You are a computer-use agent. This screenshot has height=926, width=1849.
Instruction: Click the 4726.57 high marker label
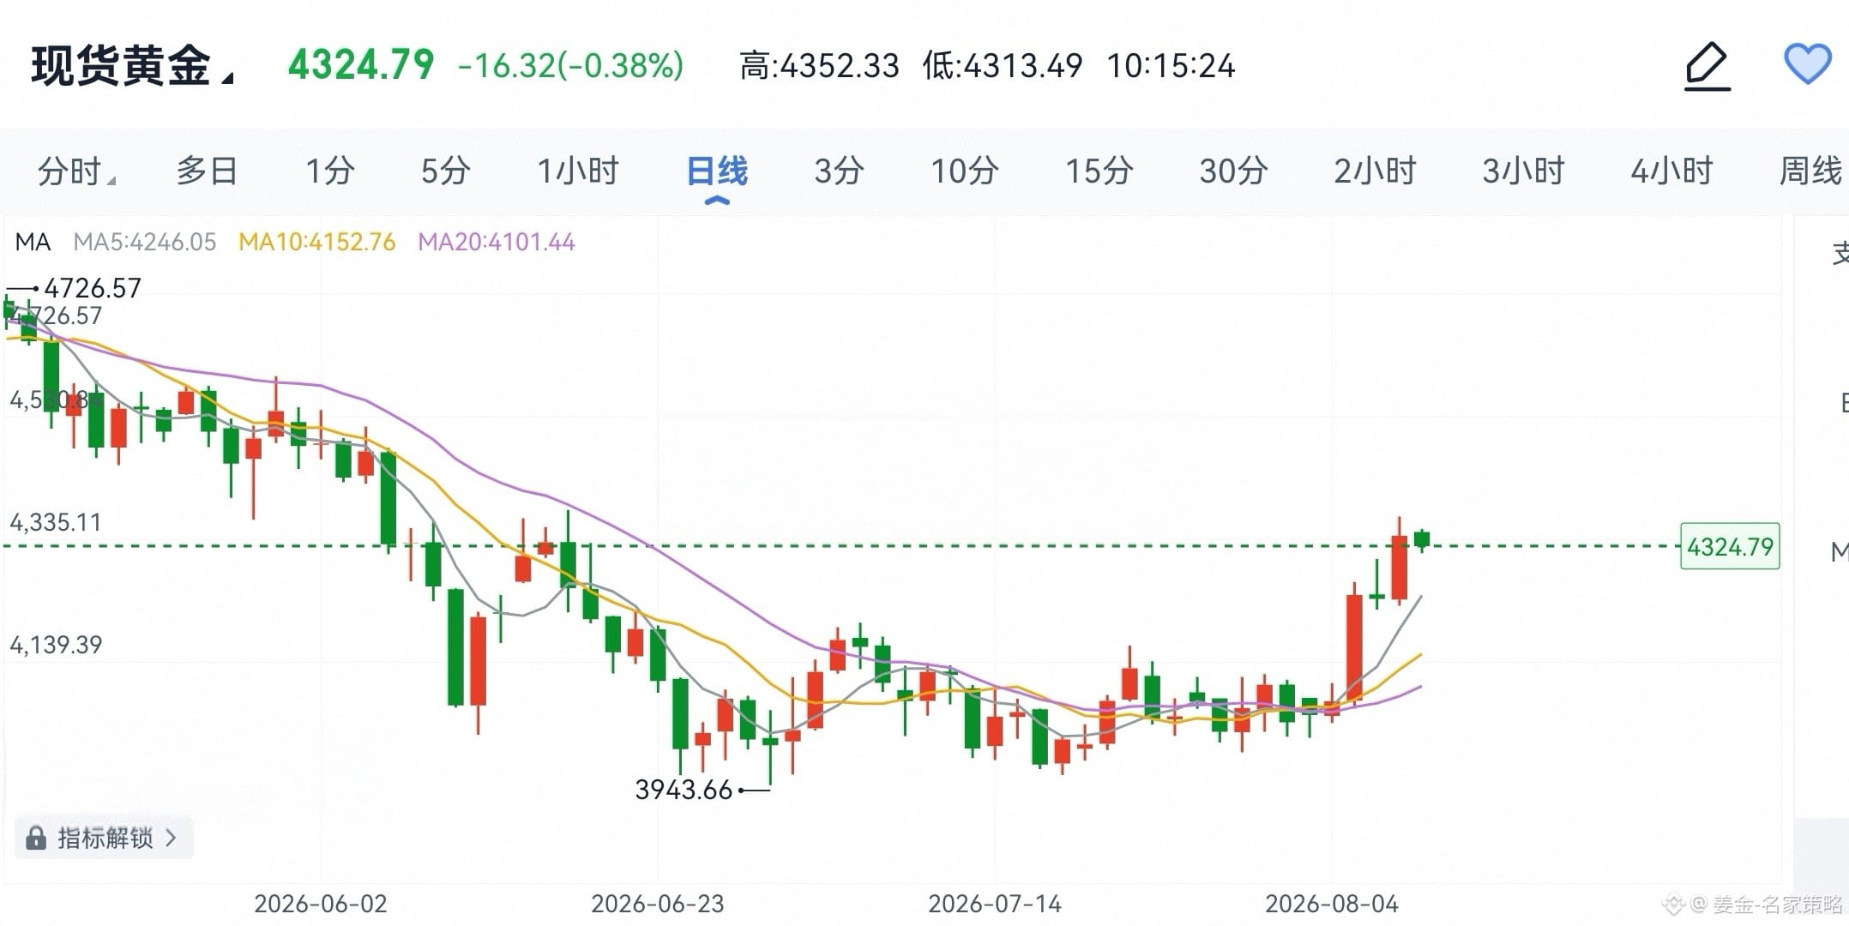tap(93, 288)
